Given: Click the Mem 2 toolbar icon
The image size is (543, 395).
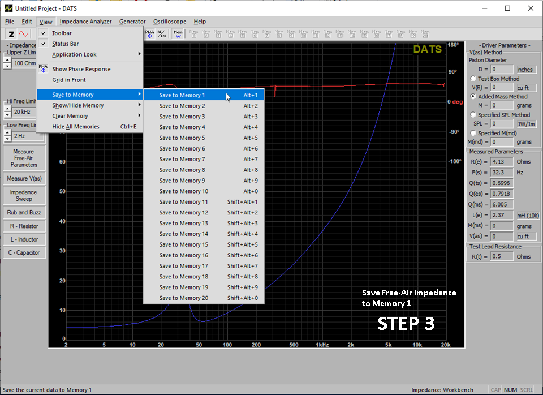Looking at the screenshot, I should tap(206, 34).
